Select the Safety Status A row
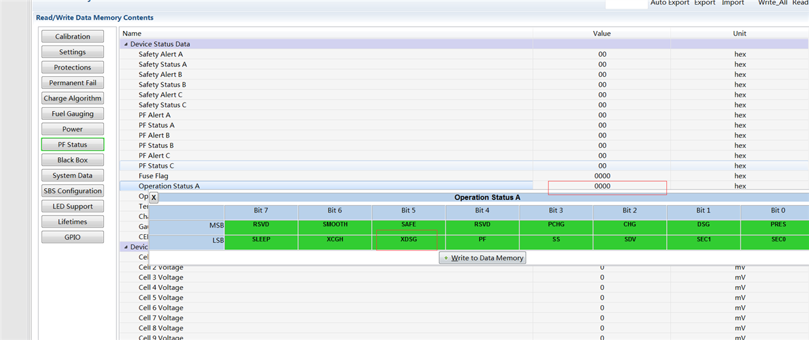809x340 pixels. (464, 64)
